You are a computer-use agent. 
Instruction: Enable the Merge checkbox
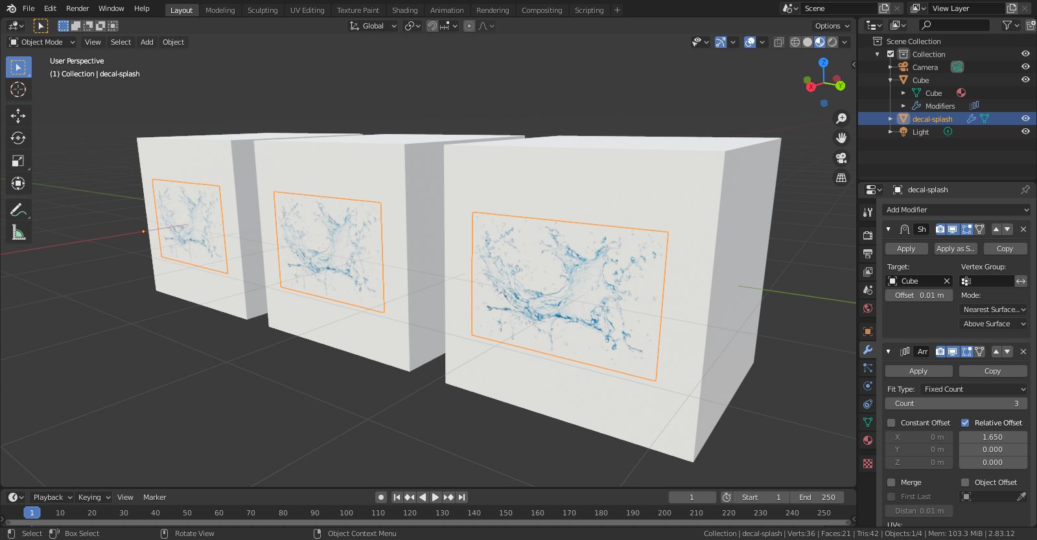click(x=891, y=482)
